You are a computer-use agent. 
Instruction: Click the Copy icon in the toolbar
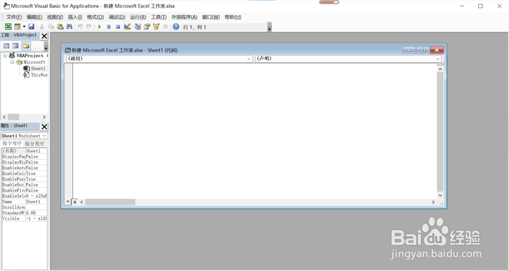pyautogui.click(x=51, y=26)
